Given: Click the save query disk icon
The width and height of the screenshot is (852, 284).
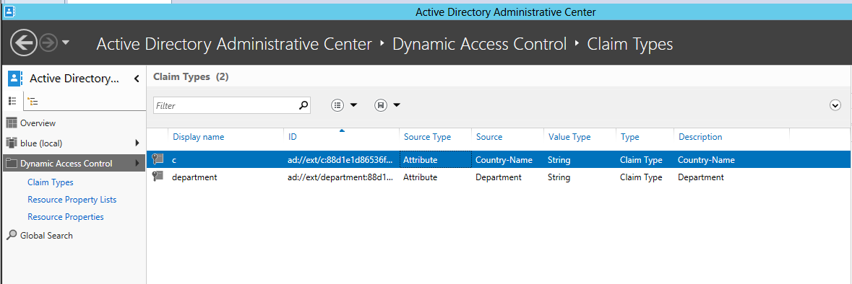Looking at the screenshot, I should (381, 105).
